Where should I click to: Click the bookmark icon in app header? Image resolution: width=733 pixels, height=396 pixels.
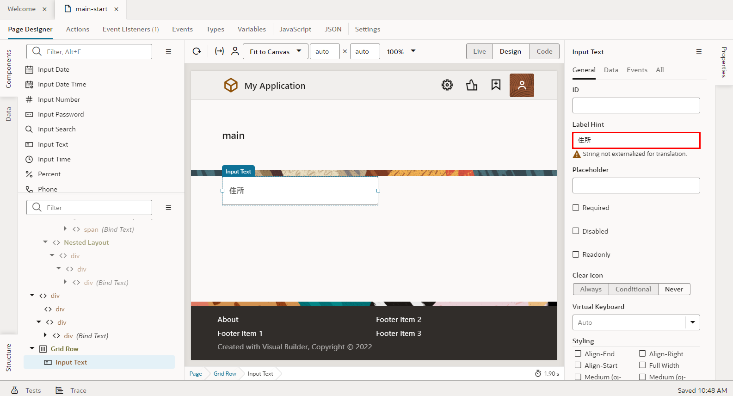pos(496,85)
